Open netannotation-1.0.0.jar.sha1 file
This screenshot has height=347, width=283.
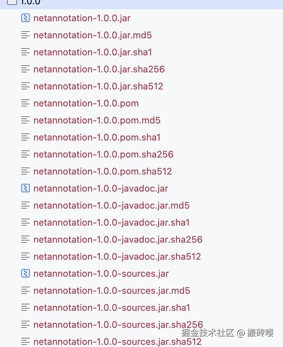(x=93, y=52)
